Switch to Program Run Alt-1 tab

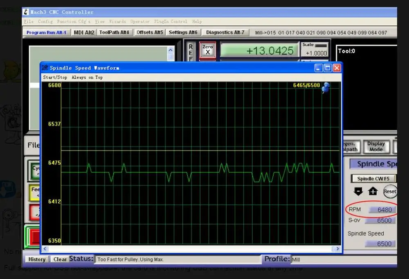tap(47, 33)
